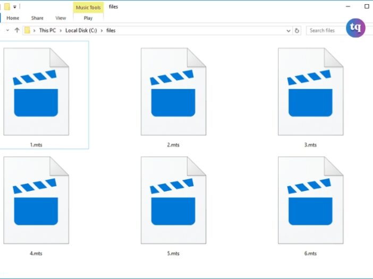Maximize the files window
This screenshot has height=279, width=373.
pyautogui.click(x=367, y=6)
